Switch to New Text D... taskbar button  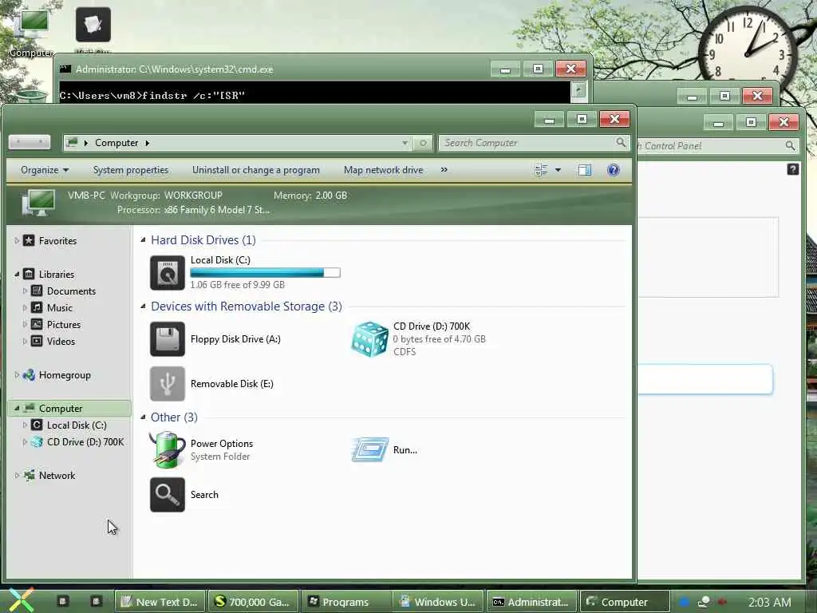(x=160, y=602)
